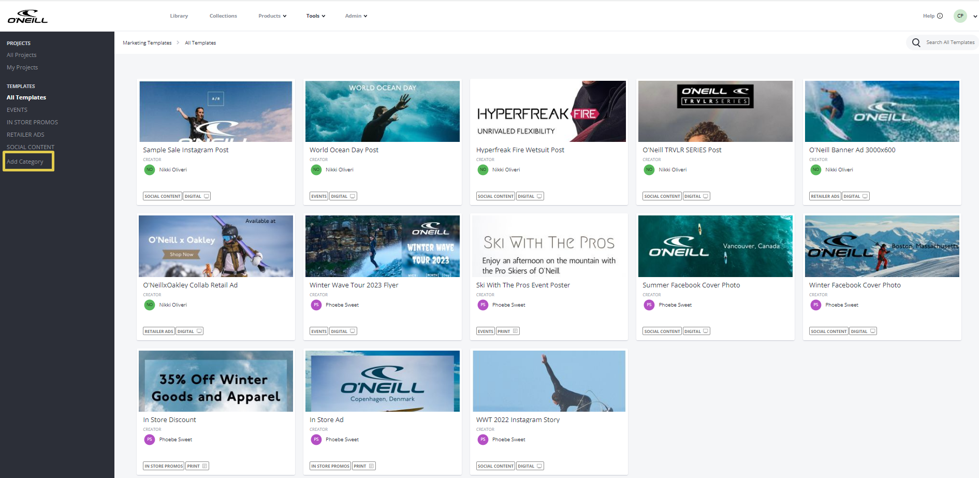Click PS avatar on Ski With The Pros Poster
Image resolution: width=979 pixels, height=478 pixels.
(x=483, y=305)
